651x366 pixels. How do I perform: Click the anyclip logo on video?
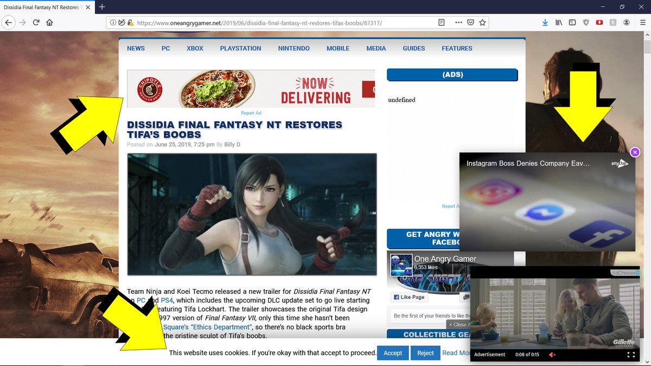click(619, 163)
